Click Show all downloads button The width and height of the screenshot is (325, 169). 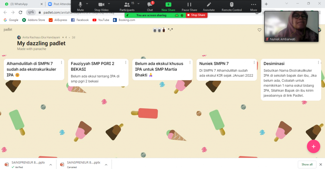[307, 164]
